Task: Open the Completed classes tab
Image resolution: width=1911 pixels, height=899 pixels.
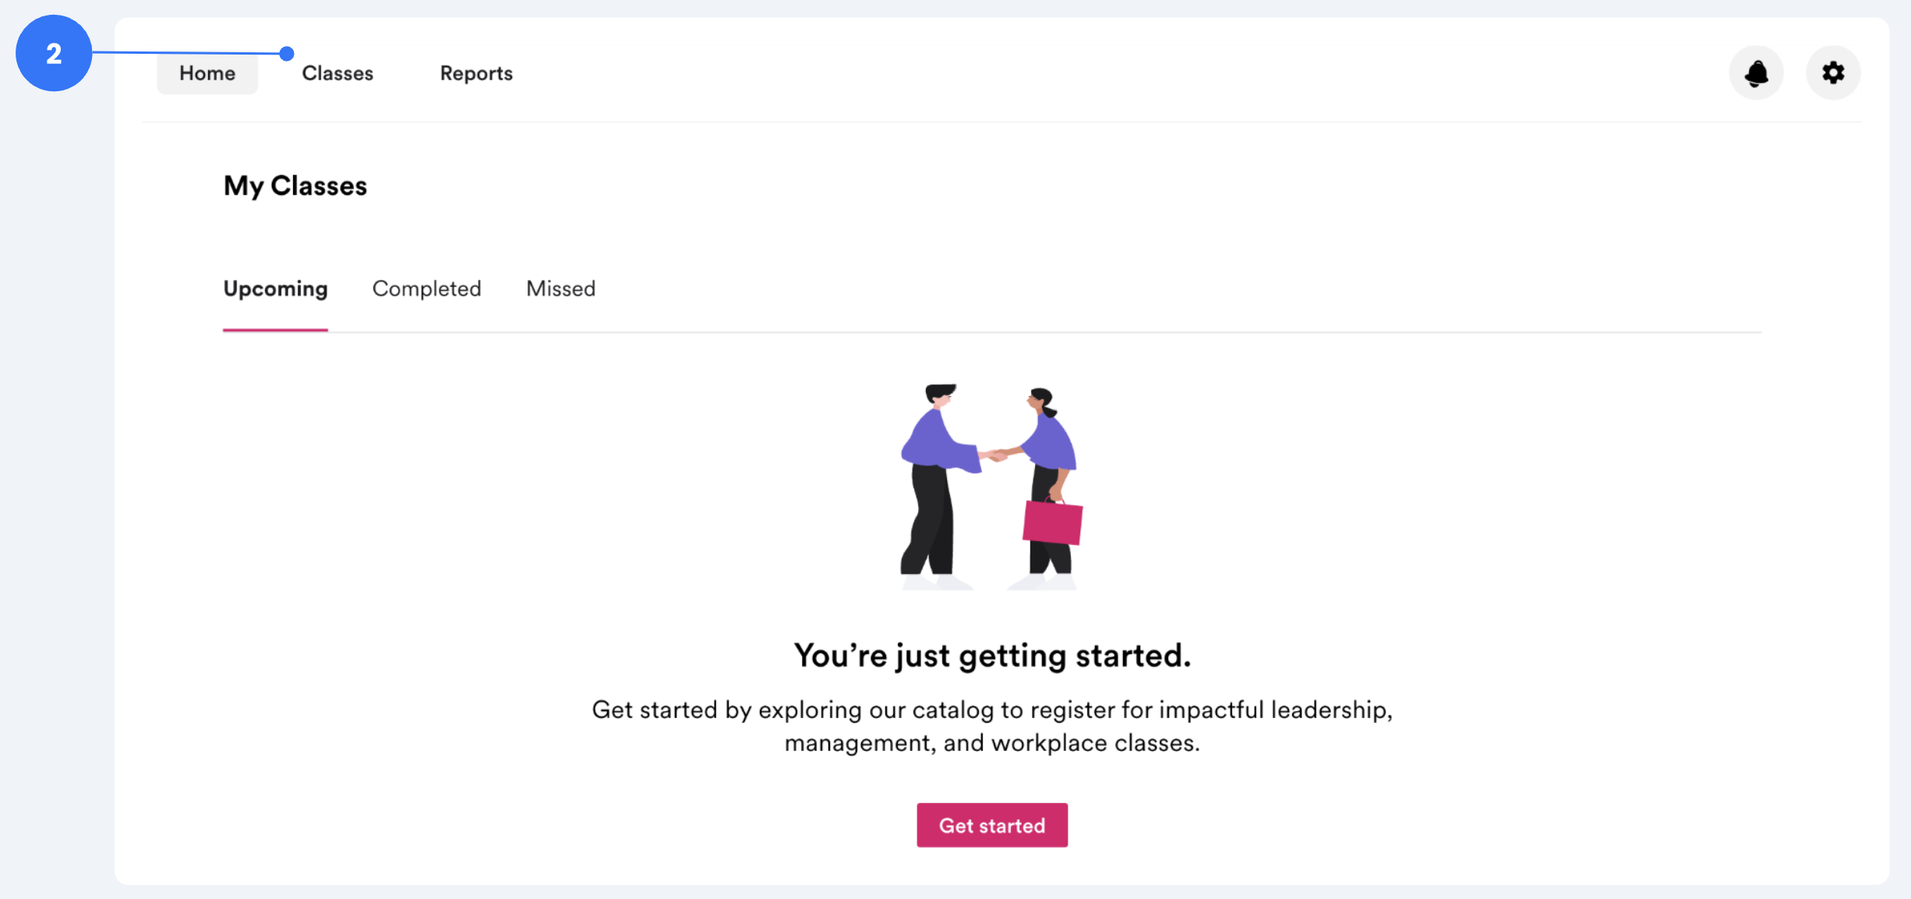Action: [427, 288]
